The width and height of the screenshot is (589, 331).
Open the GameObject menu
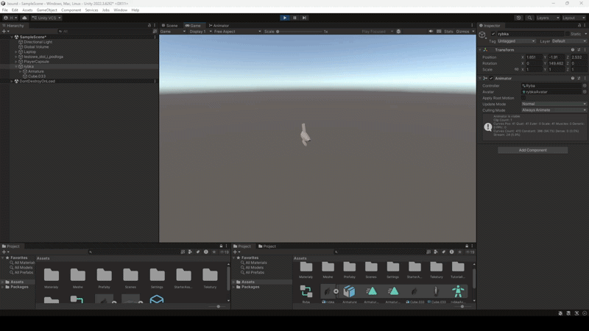point(46,10)
